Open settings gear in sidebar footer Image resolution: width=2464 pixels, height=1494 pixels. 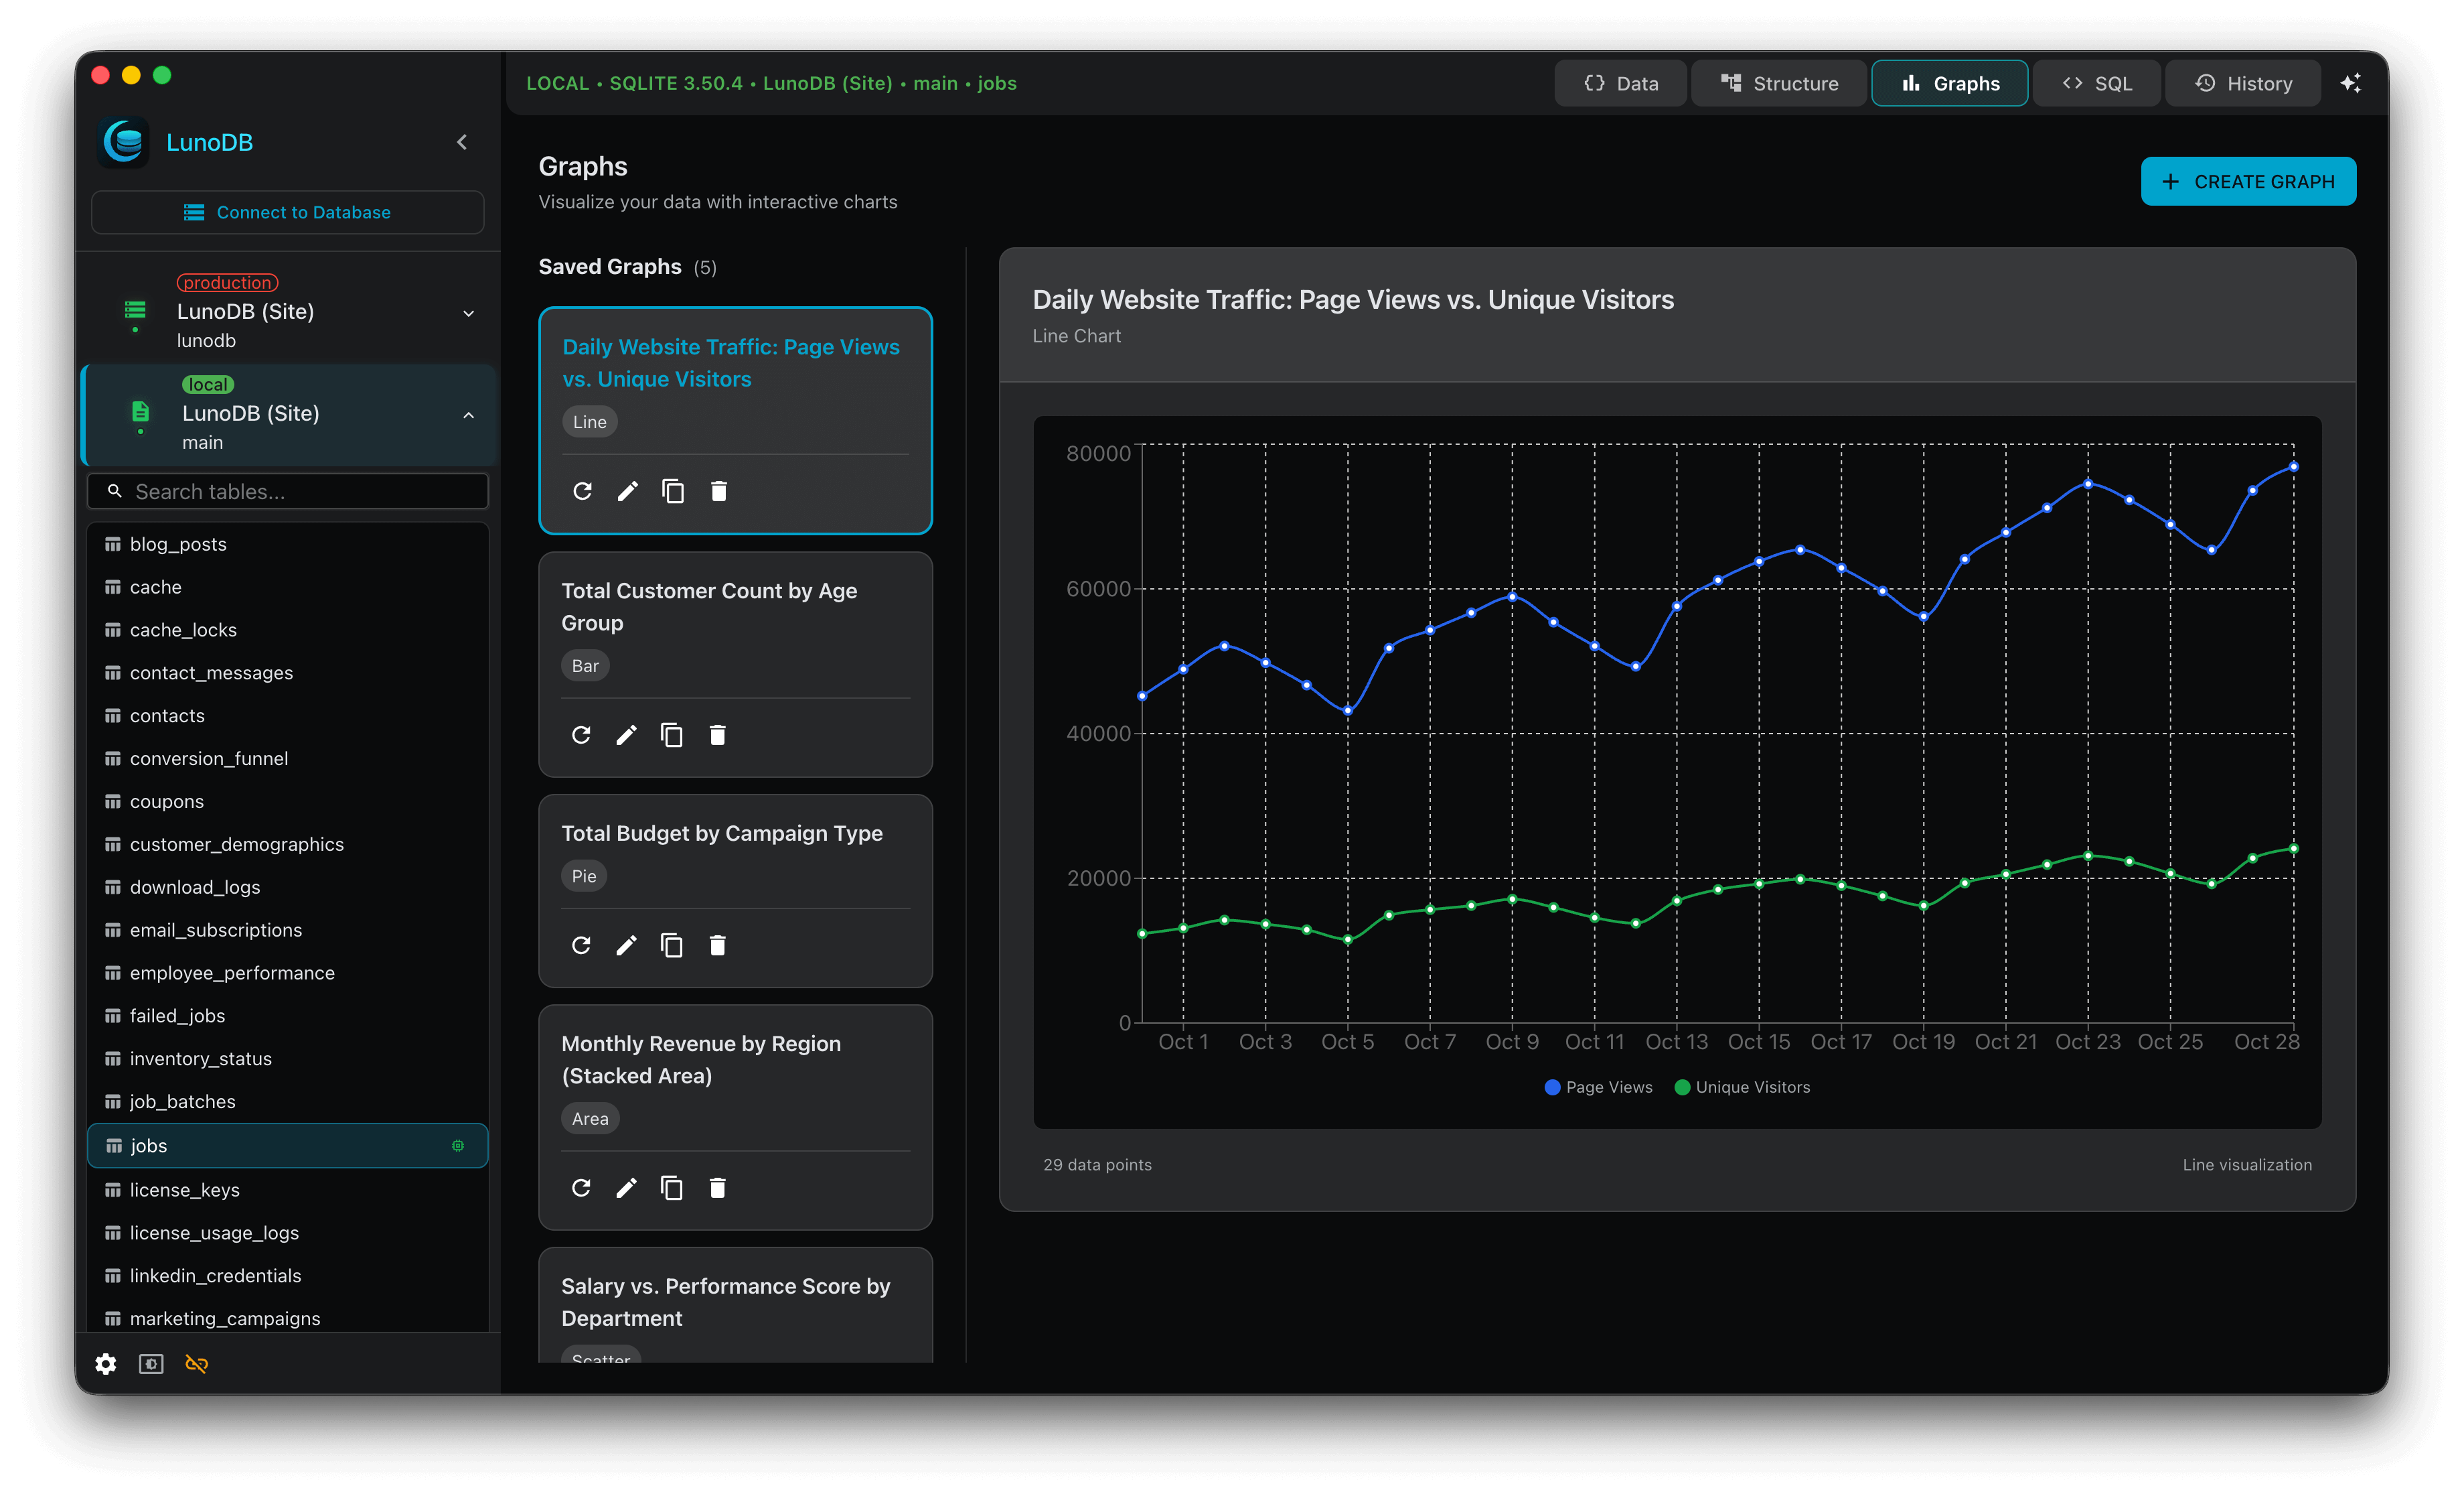[106, 1364]
